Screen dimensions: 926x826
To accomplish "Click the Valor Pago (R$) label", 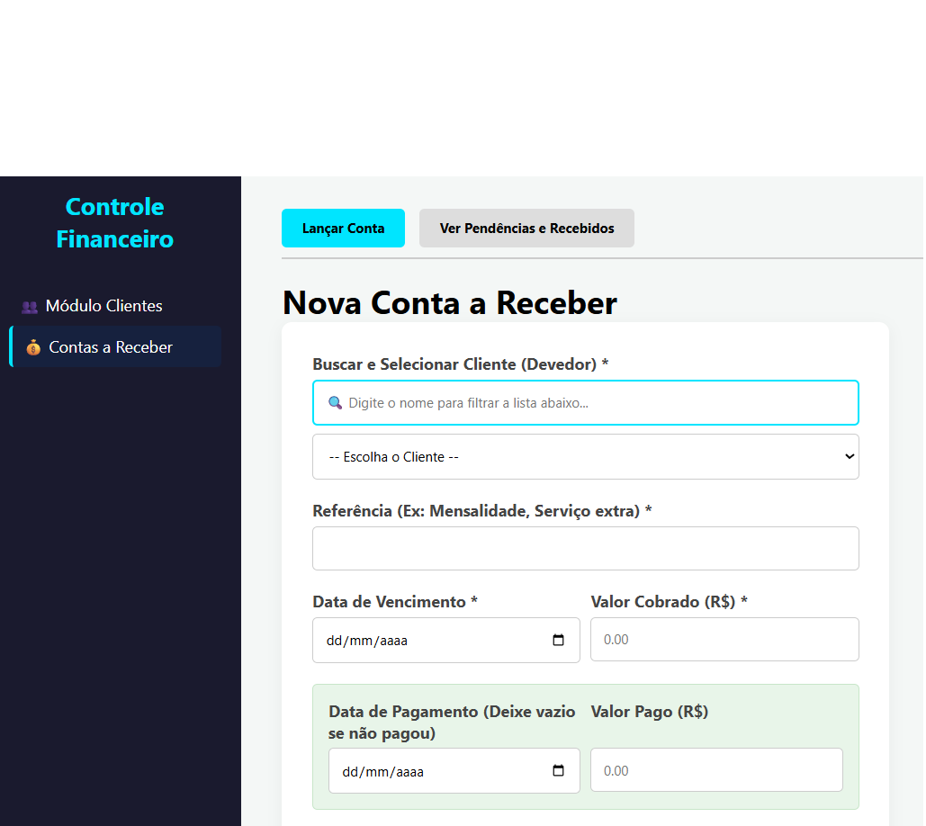I will coord(649,712).
